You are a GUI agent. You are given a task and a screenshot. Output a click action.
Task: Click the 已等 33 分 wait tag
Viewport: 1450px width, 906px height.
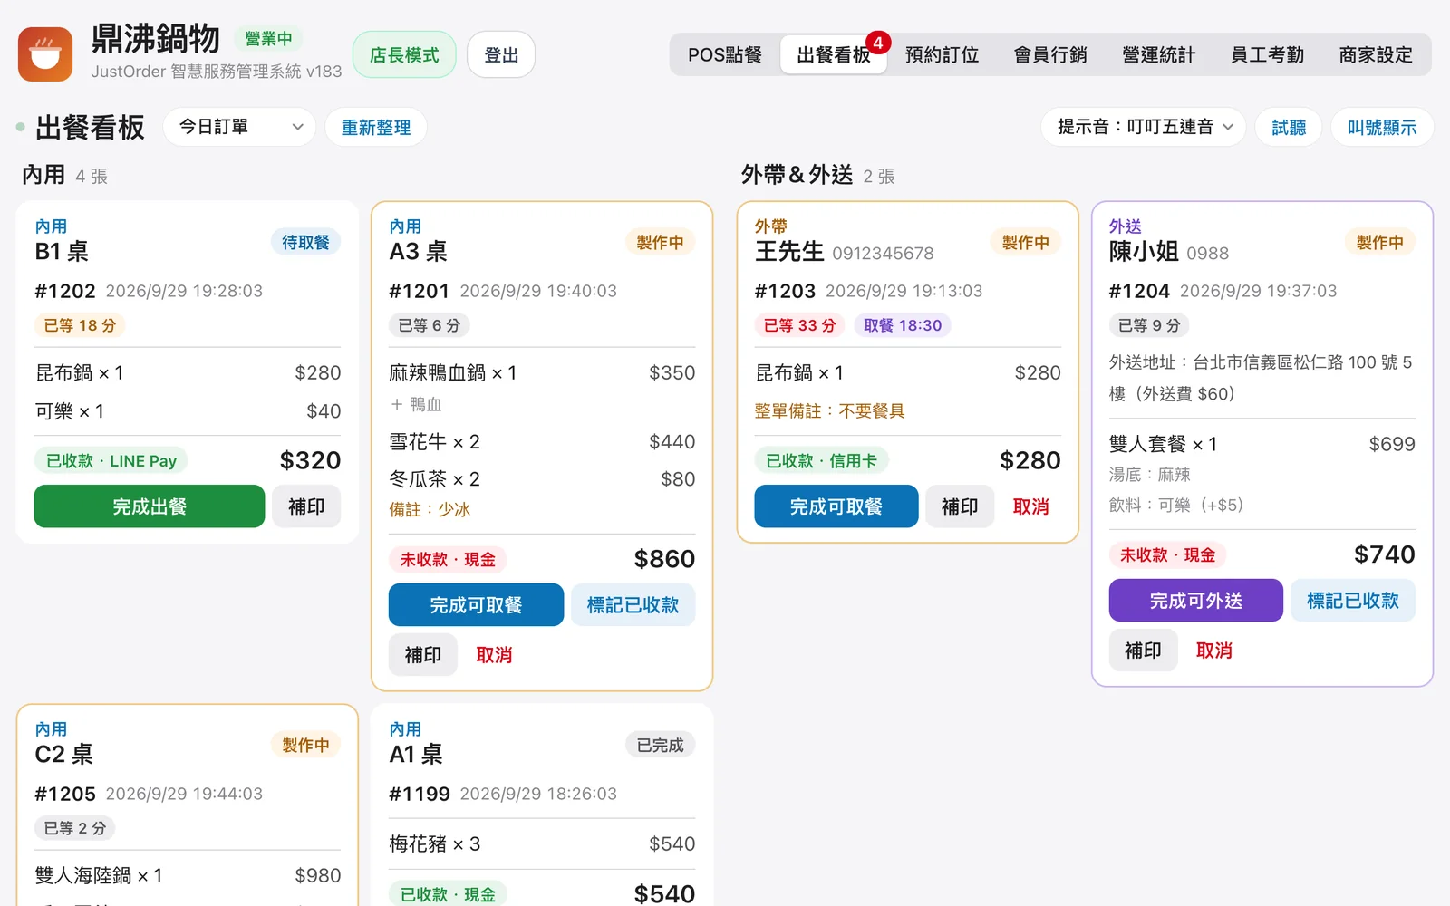(x=800, y=325)
